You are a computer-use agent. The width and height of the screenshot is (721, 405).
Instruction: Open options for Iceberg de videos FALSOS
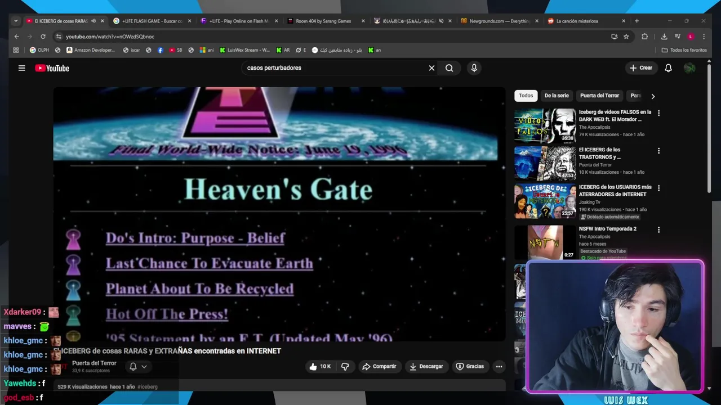[x=658, y=113]
